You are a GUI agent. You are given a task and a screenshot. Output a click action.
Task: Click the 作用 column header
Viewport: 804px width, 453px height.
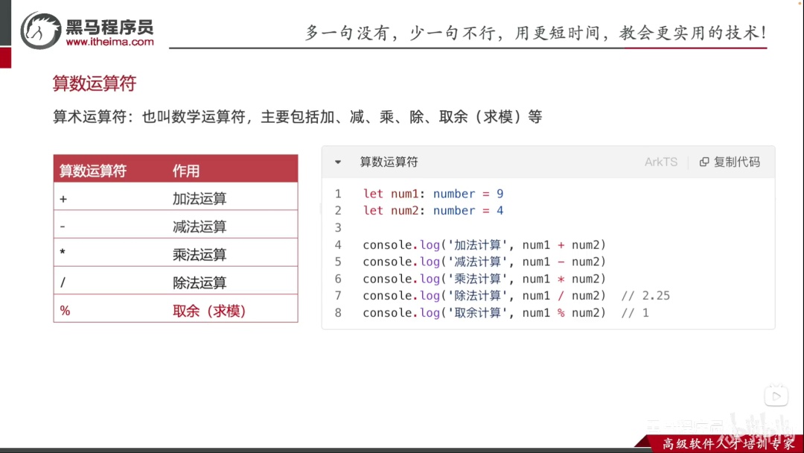tap(186, 171)
